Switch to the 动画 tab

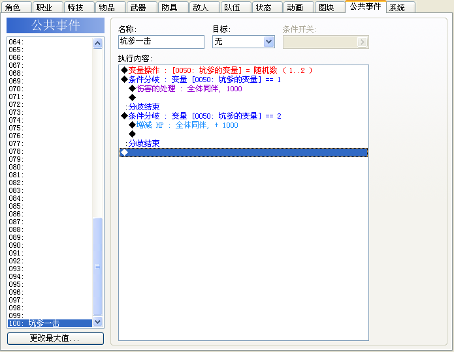click(x=299, y=7)
